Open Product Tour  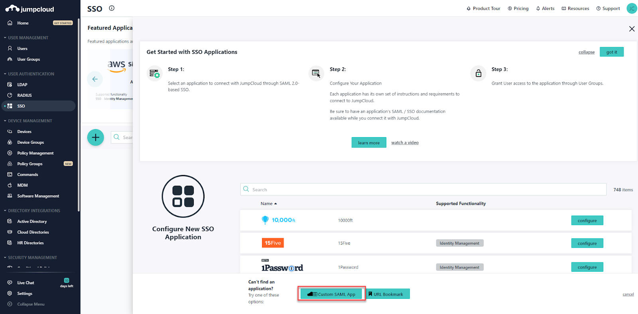click(483, 8)
